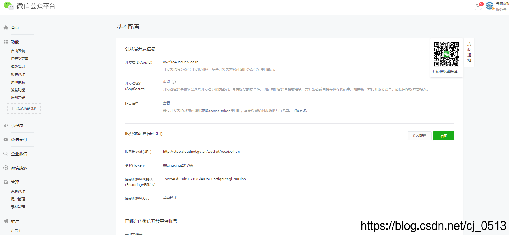Click the 微信公众平台 title text
Screen dimensions: 509x235
point(36,6)
